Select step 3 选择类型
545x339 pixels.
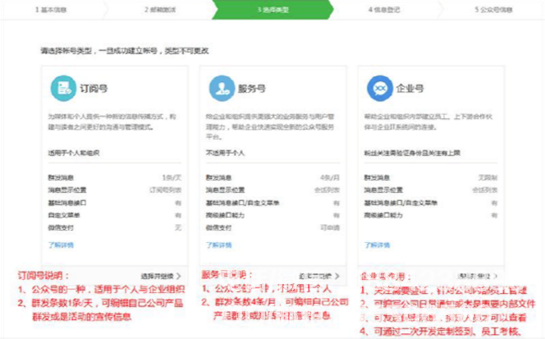pyautogui.click(x=272, y=10)
